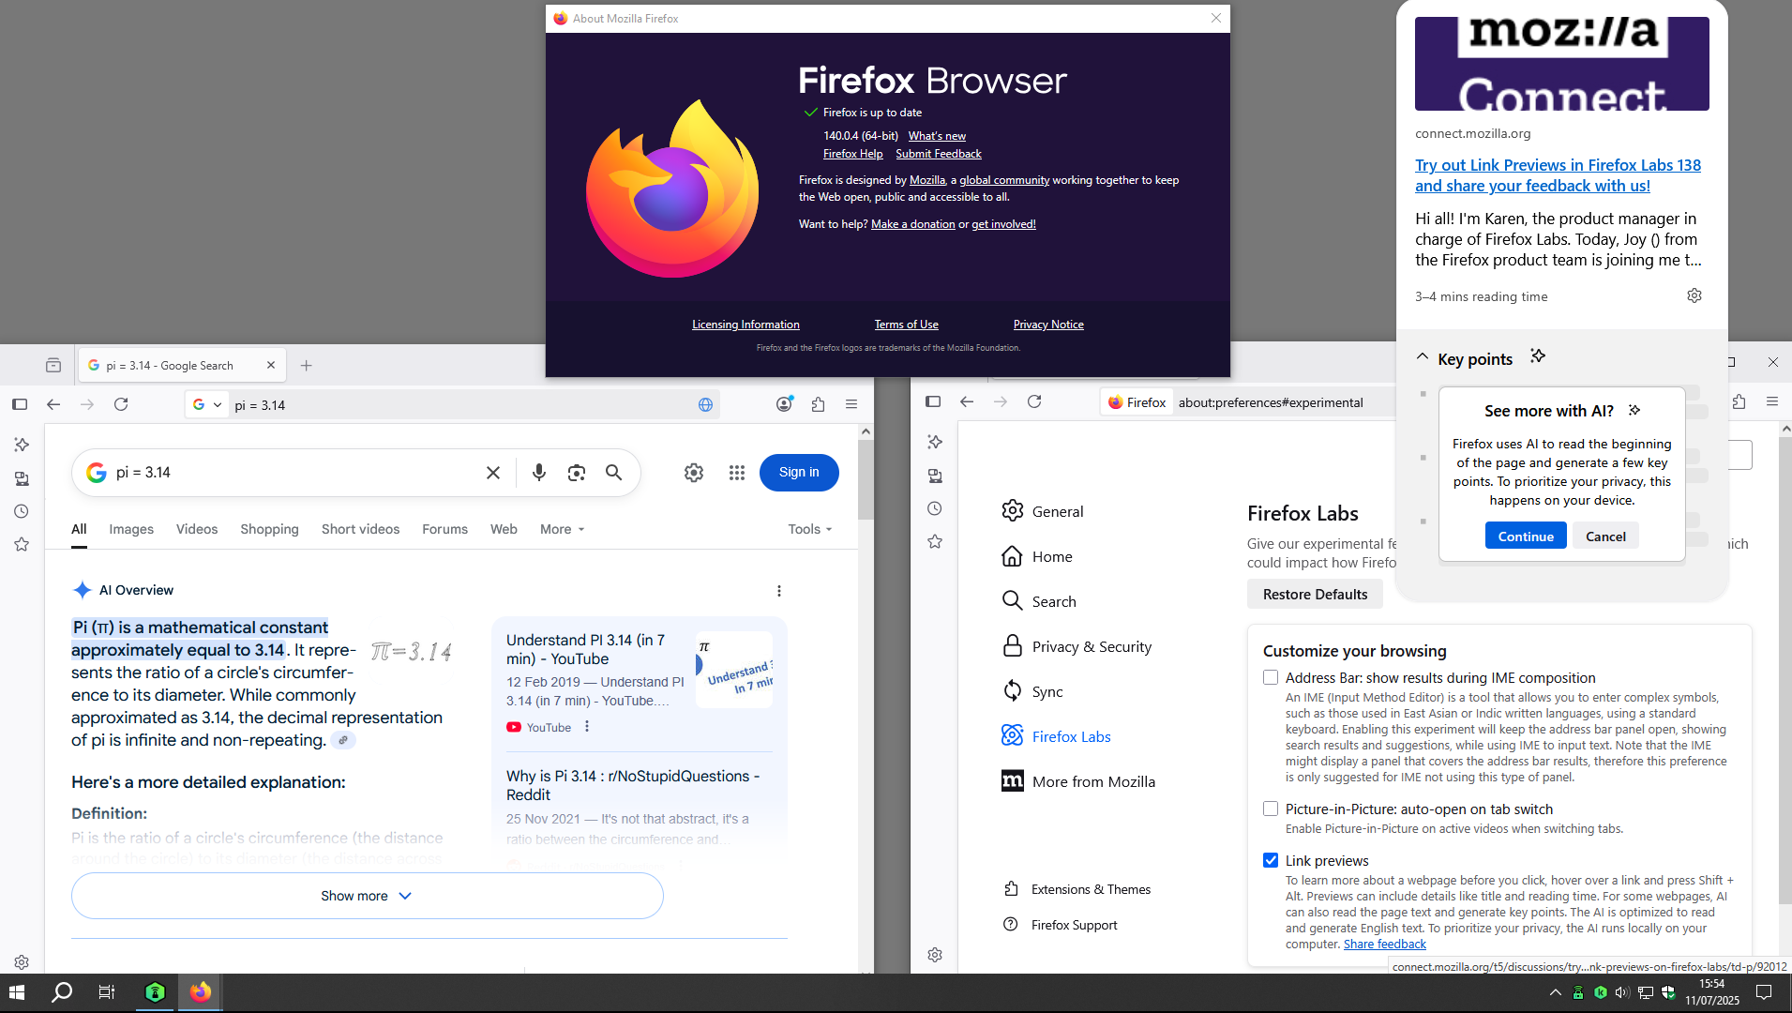Open the Licensing Information link

click(745, 325)
